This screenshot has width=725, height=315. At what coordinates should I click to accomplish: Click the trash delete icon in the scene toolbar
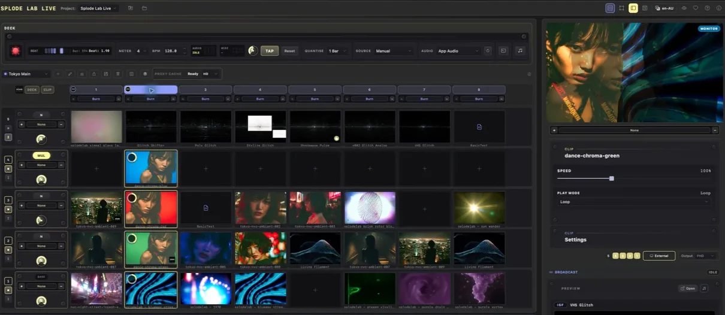117,74
